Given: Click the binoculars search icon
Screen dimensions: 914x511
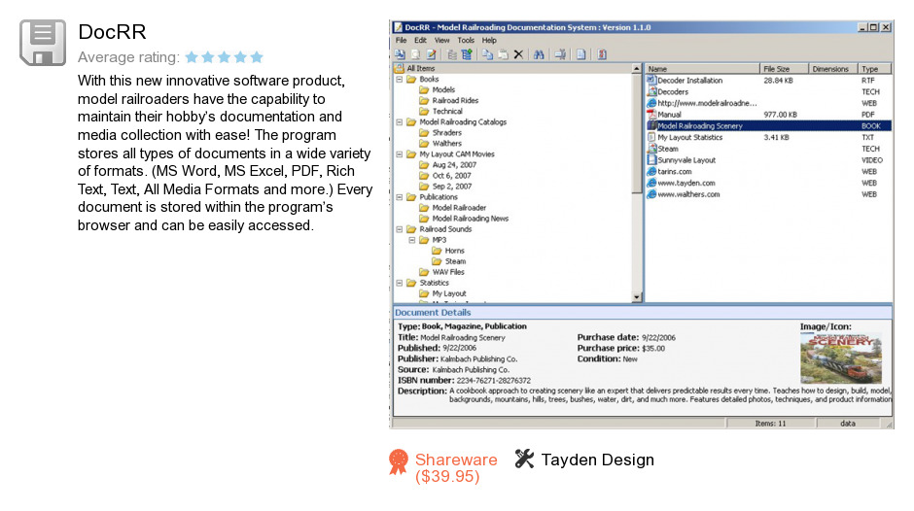Looking at the screenshot, I should (540, 54).
